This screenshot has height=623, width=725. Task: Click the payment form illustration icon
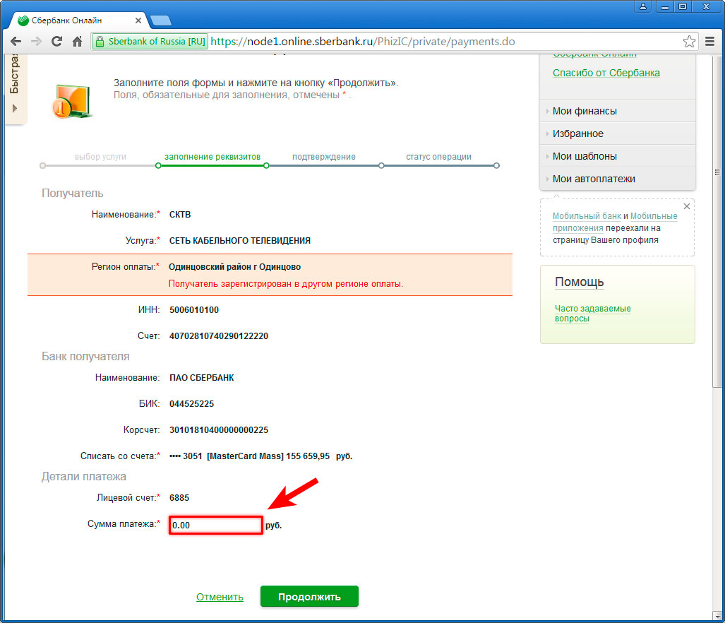click(72, 101)
